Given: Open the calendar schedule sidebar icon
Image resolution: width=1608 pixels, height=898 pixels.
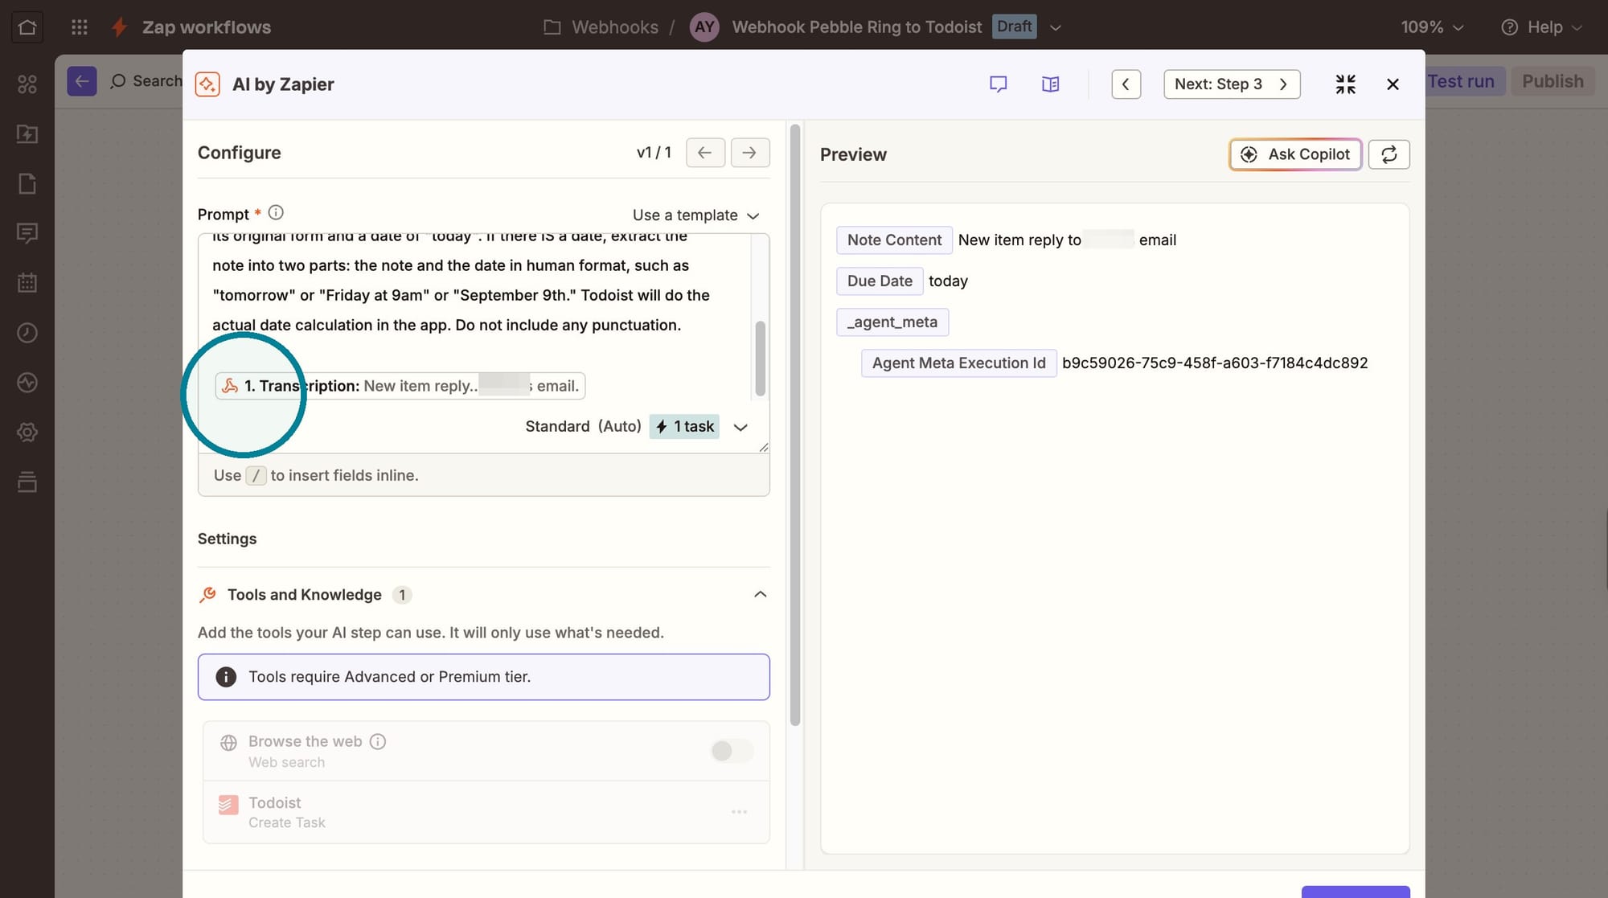Looking at the screenshot, I should tap(27, 283).
